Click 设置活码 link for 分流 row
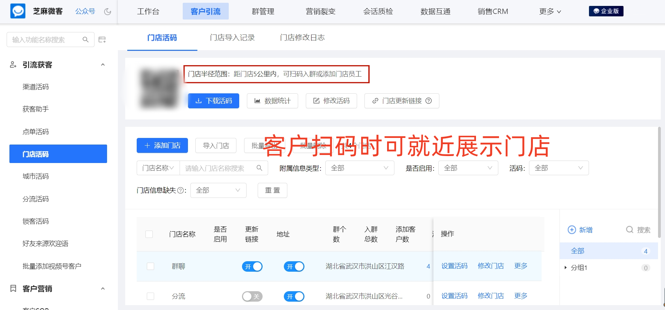Image resolution: width=665 pixels, height=310 pixels. click(454, 296)
